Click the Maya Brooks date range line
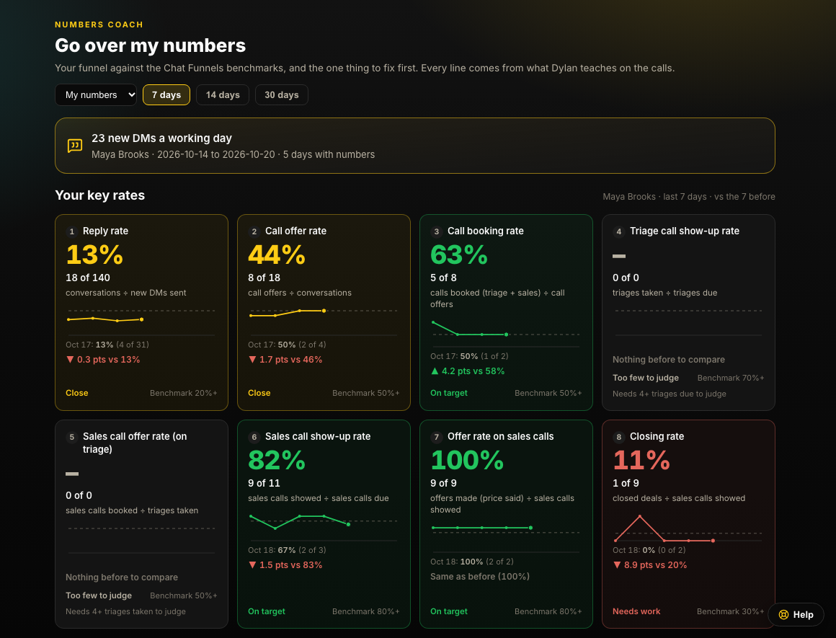 [x=233, y=155]
